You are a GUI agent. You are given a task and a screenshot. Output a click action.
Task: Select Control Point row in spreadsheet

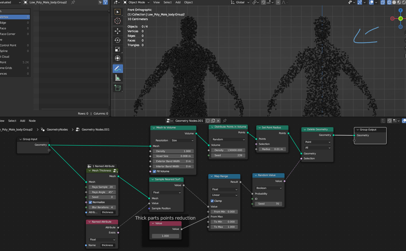tap(14, 45)
